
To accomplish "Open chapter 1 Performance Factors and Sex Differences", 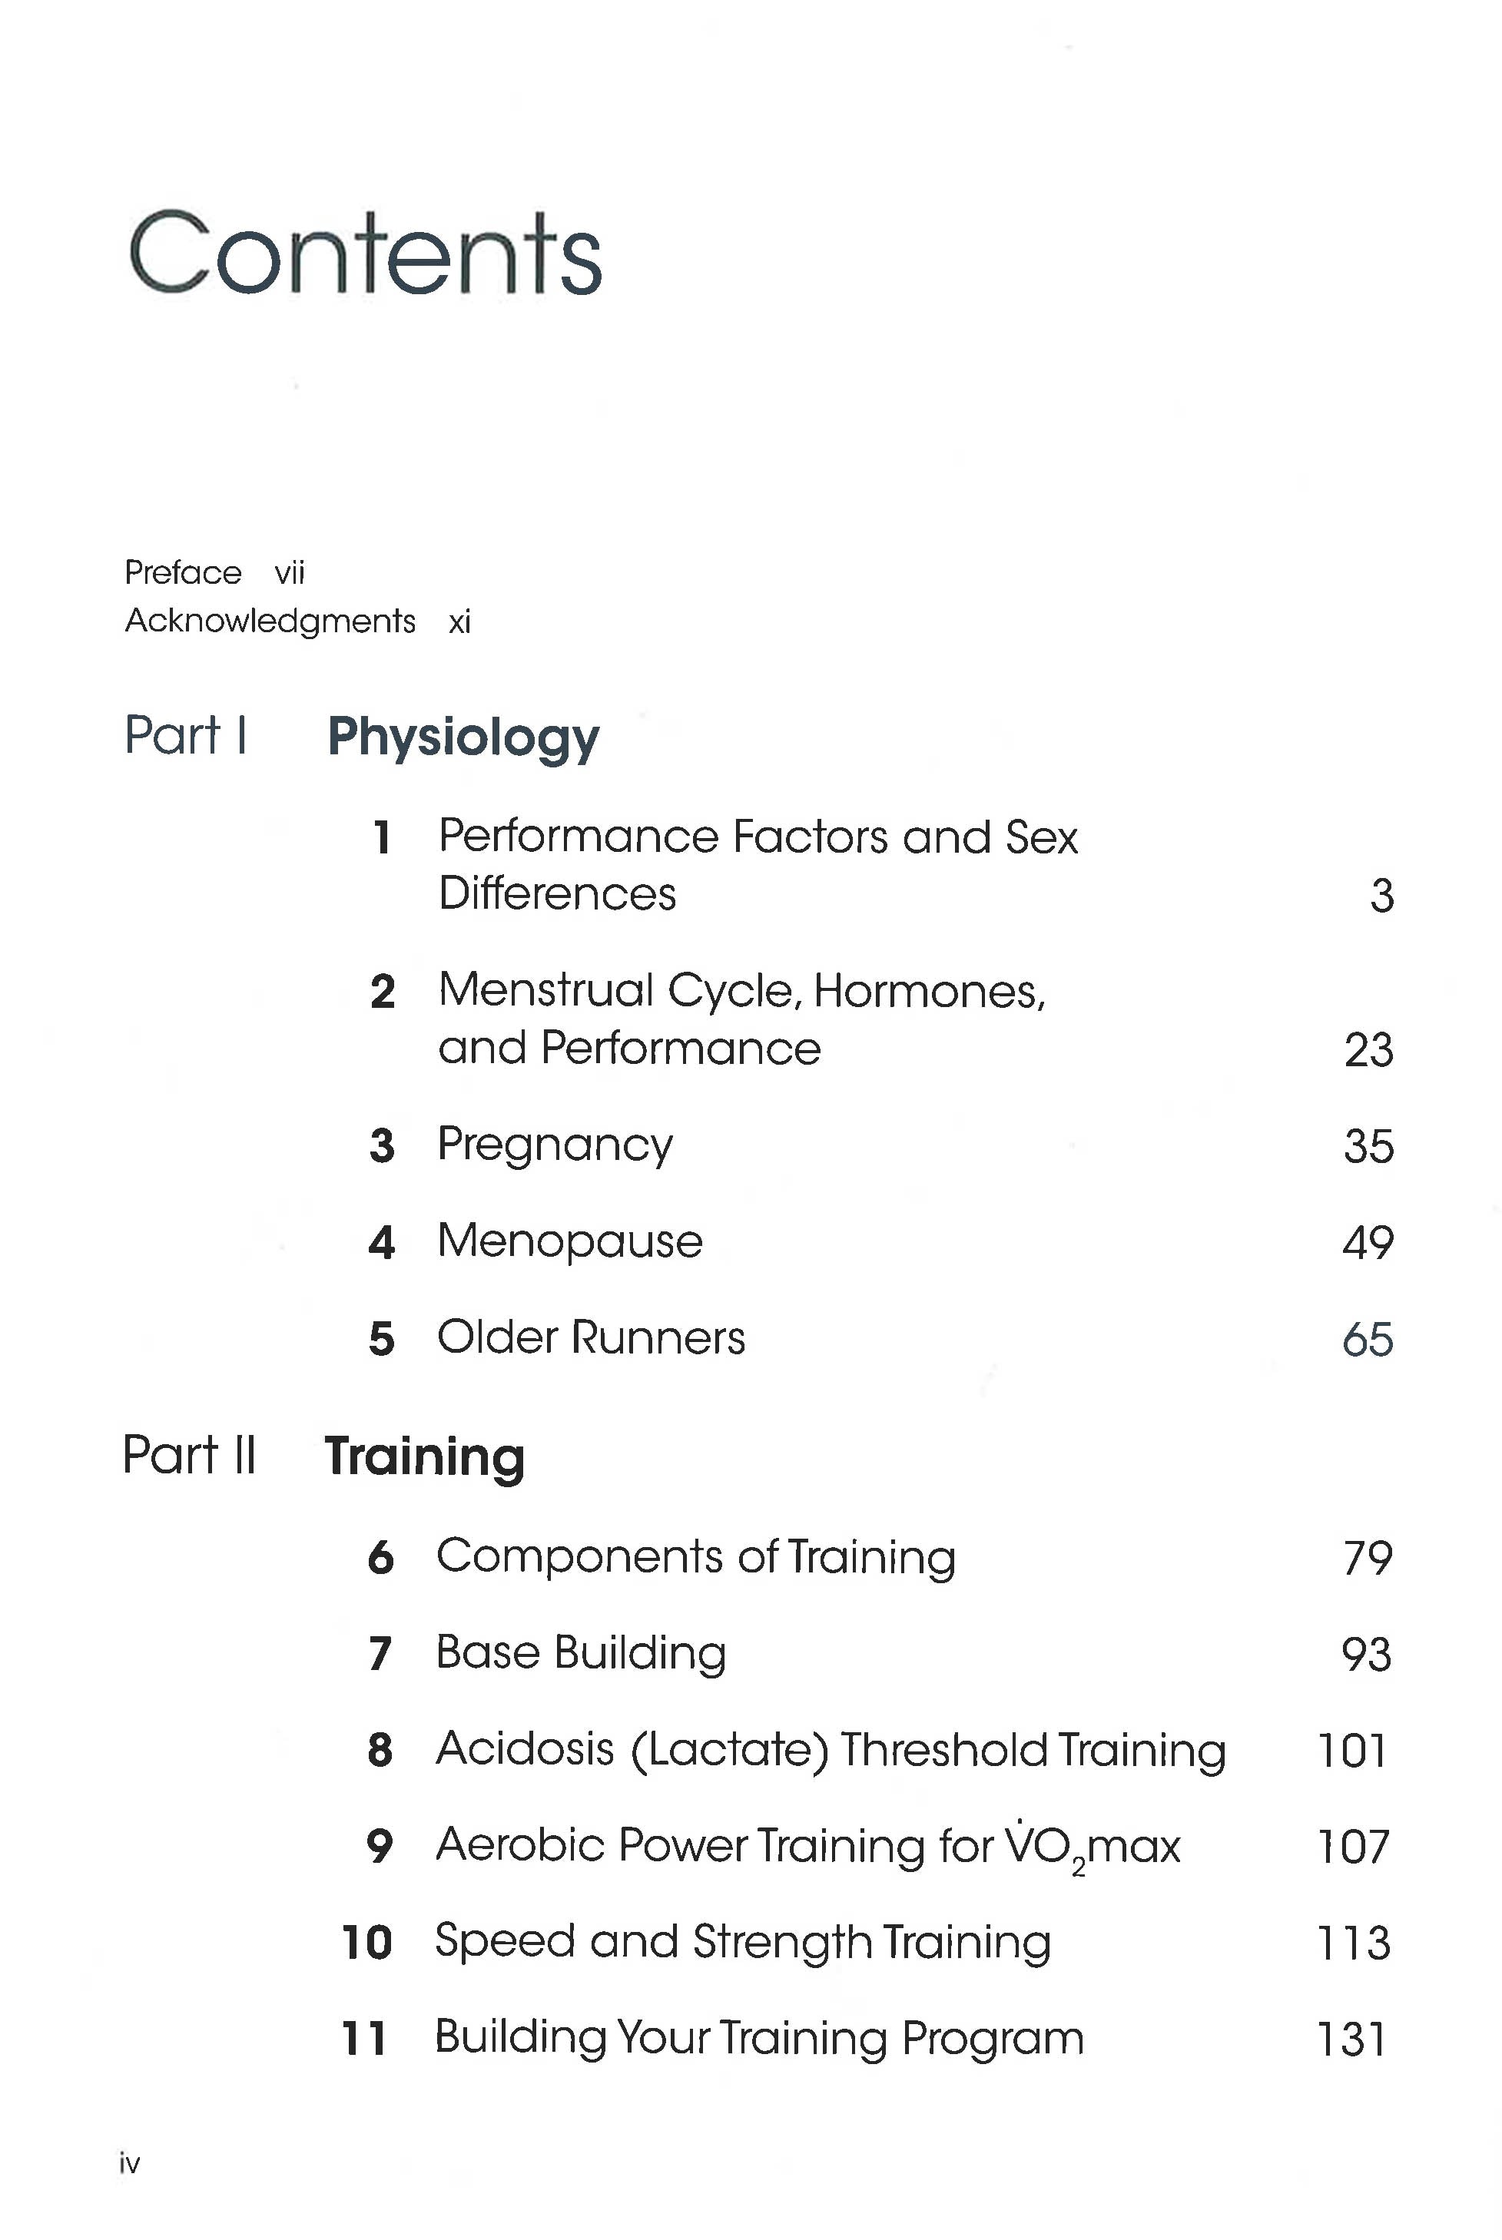I will 757,864.
